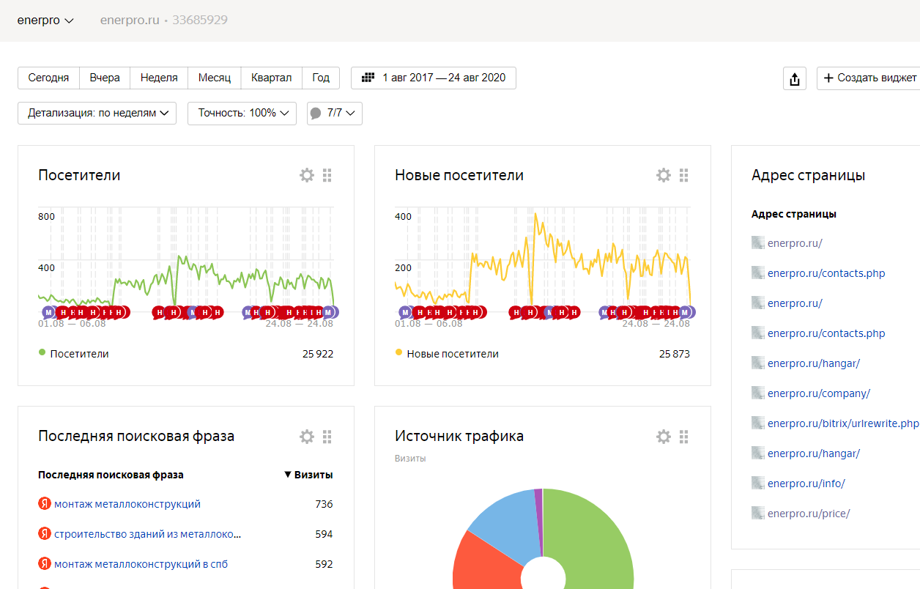Select the Вчера period tab
This screenshot has height=589, width=920.
pos(105,78)
